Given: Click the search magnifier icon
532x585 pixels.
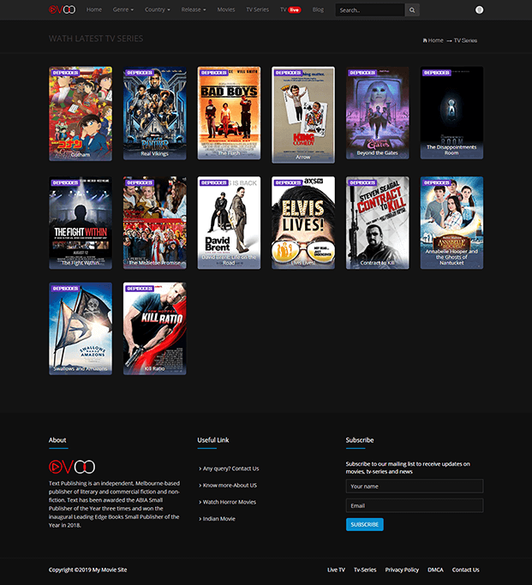Looking at the screenshot, I should (x=412, y=10).
